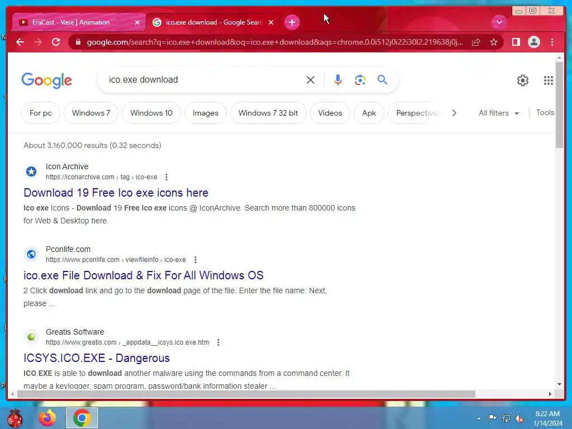Open Action Center flag icon
Screen dimensions: 572x429
coord(492,418)
